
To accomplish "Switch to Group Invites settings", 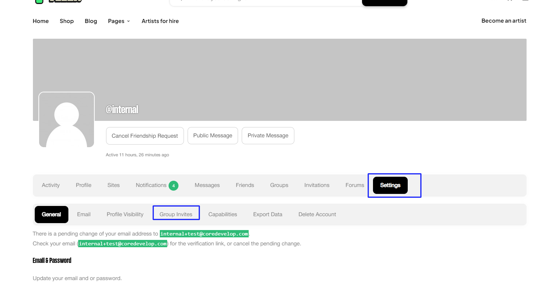I will tap(176, 214).
